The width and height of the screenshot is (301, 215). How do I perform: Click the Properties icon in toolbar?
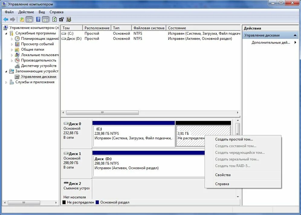pos(61,19)
